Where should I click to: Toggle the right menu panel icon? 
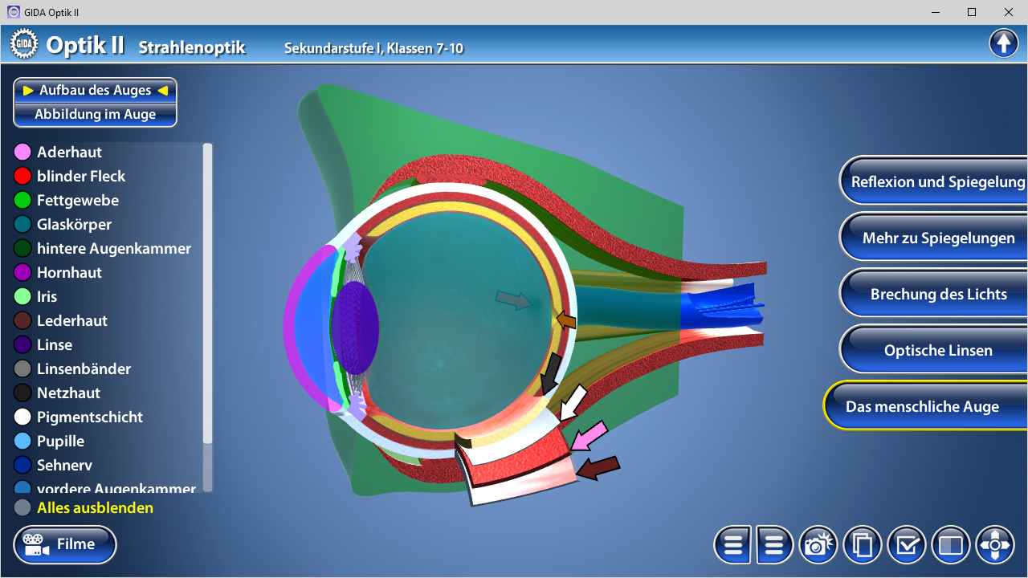(774, 546)
